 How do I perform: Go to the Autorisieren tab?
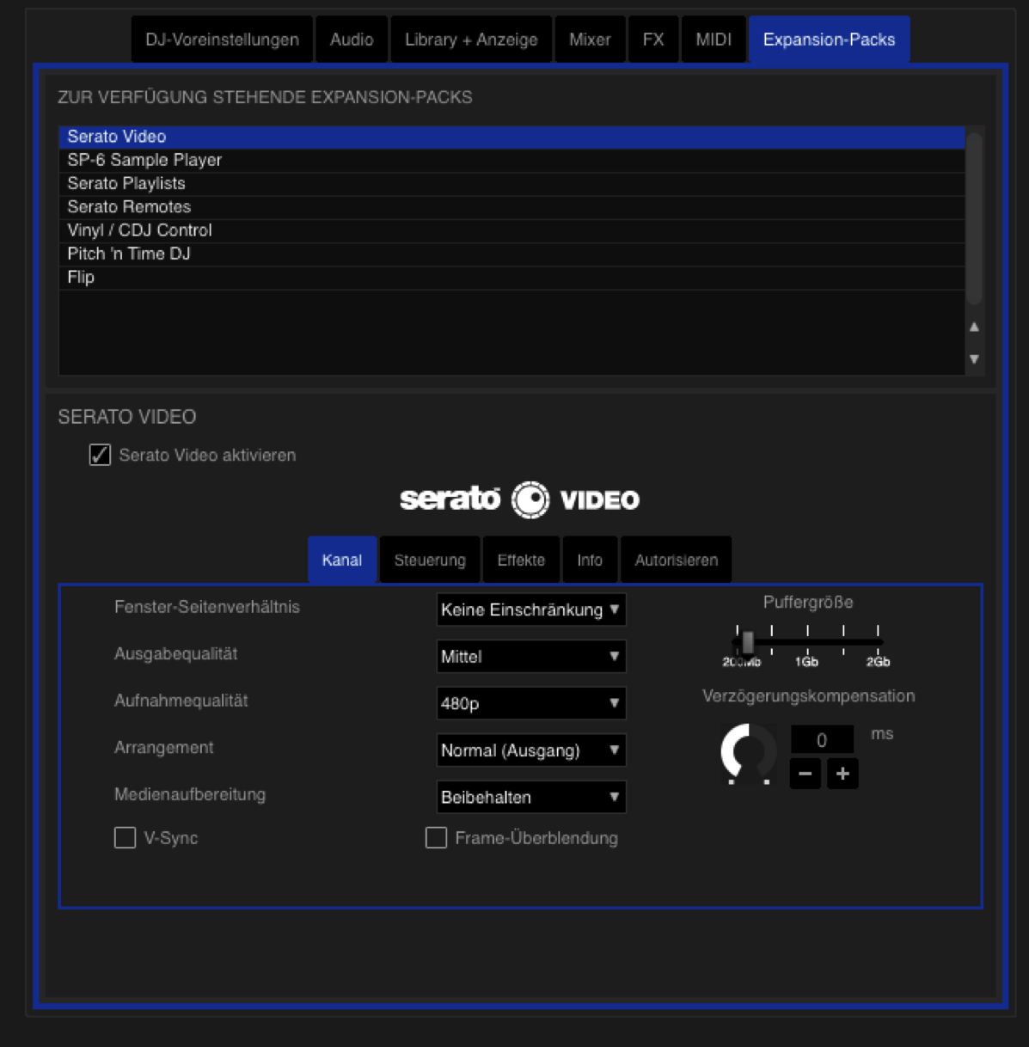(x=676, y=560)
